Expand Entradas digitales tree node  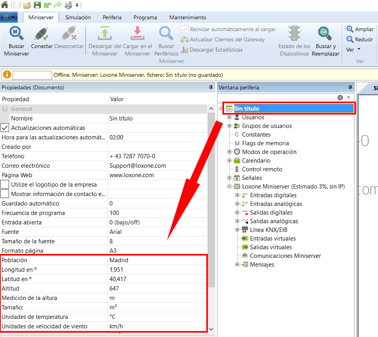[237, 195]
